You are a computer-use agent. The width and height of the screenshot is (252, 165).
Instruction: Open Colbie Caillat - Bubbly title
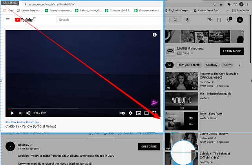click(214, 134)
